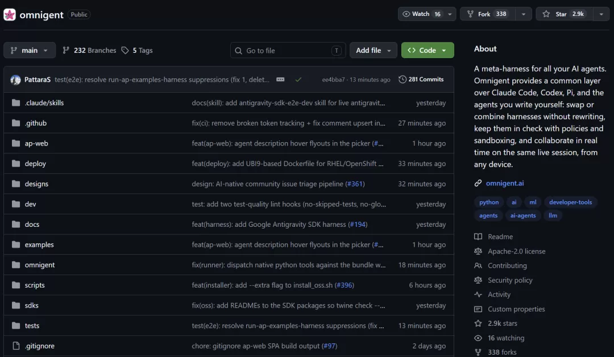Select the developer-tools topic tag
Viewport: 614px width, 357px height.
[570, 202]
